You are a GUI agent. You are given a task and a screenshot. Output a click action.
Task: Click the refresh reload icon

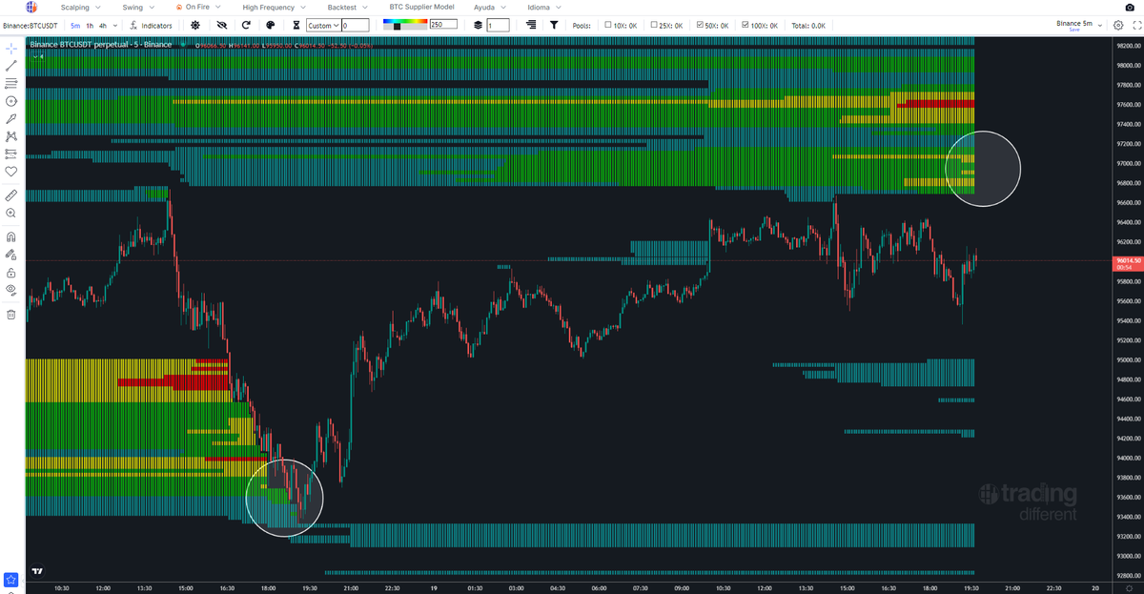247,25
